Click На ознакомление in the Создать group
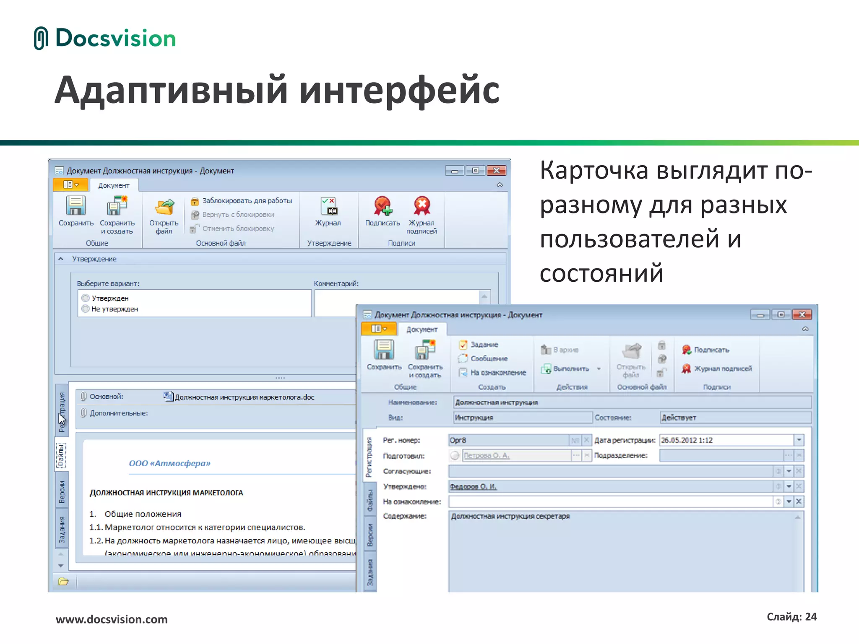This screenshot has width=859, height=644. pos(492,372)
